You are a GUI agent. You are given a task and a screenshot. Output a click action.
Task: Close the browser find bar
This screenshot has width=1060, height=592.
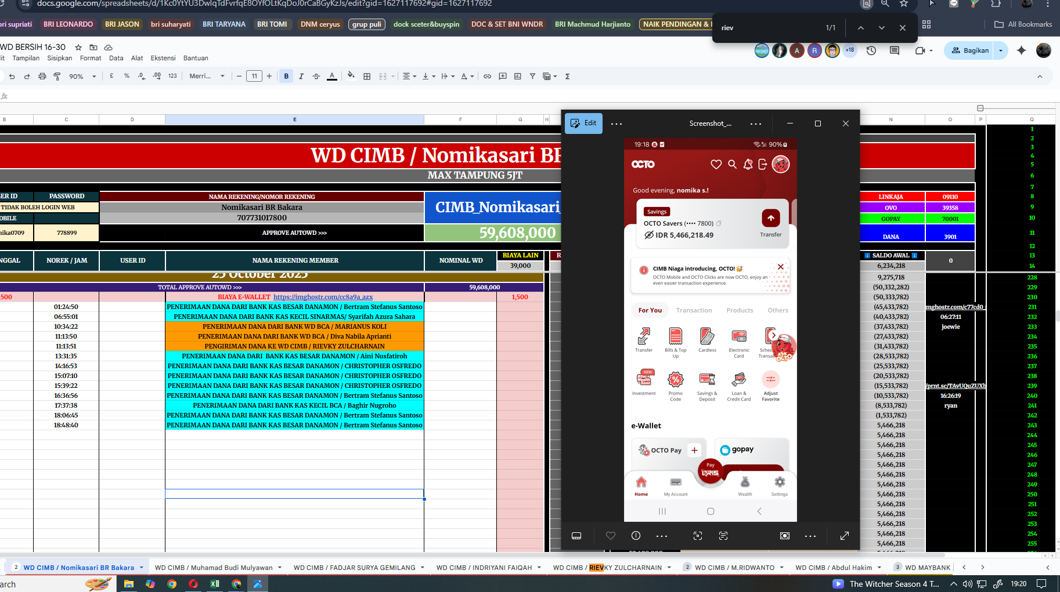[x=903, y=28]
